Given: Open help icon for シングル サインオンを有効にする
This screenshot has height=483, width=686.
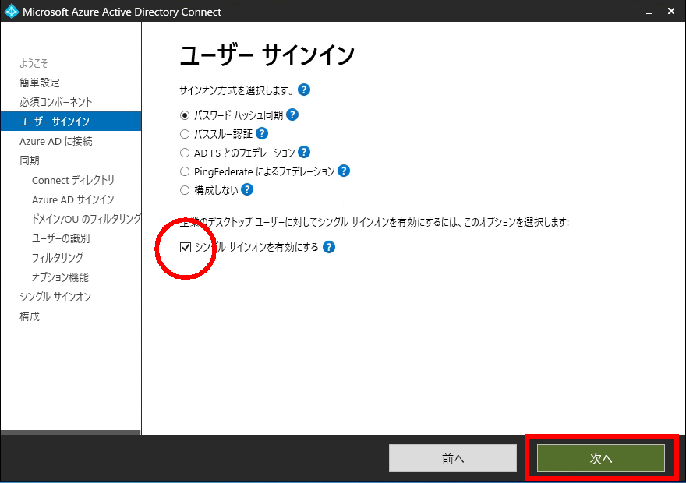Looking at the screenshot, I should [x=328, y=247].
